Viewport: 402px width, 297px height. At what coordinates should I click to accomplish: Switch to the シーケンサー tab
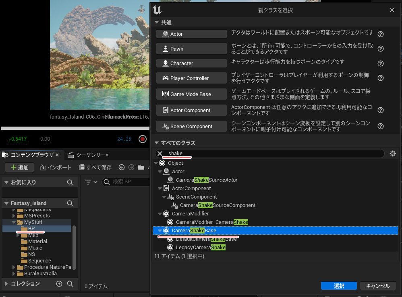(92, 155)
